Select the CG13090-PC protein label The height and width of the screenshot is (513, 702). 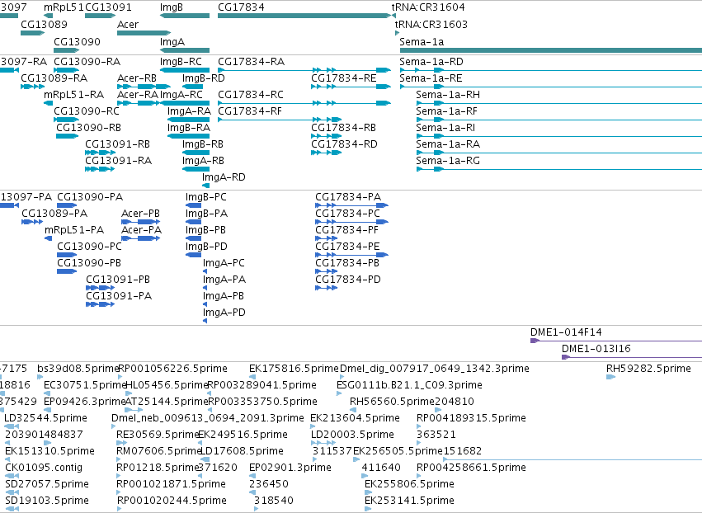pos(90,247)
